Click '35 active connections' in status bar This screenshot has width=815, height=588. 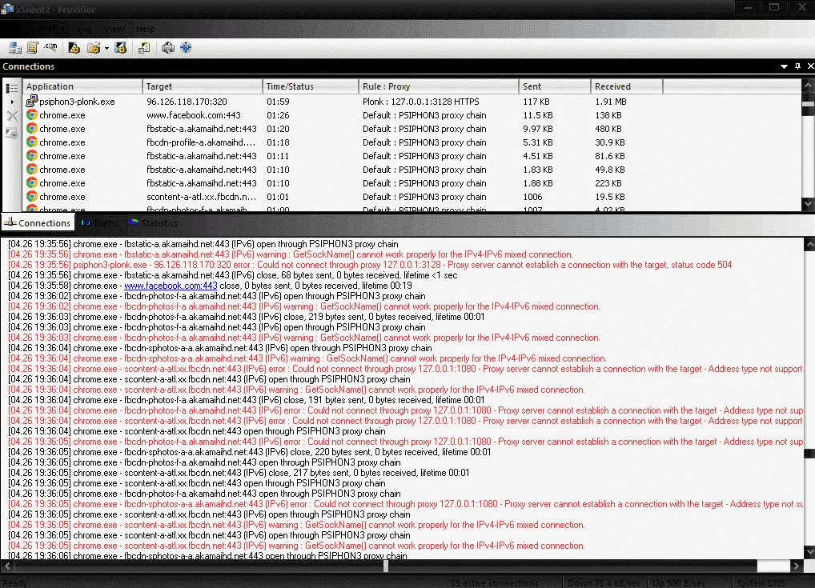pyautogui.click(x=494, y=583)
